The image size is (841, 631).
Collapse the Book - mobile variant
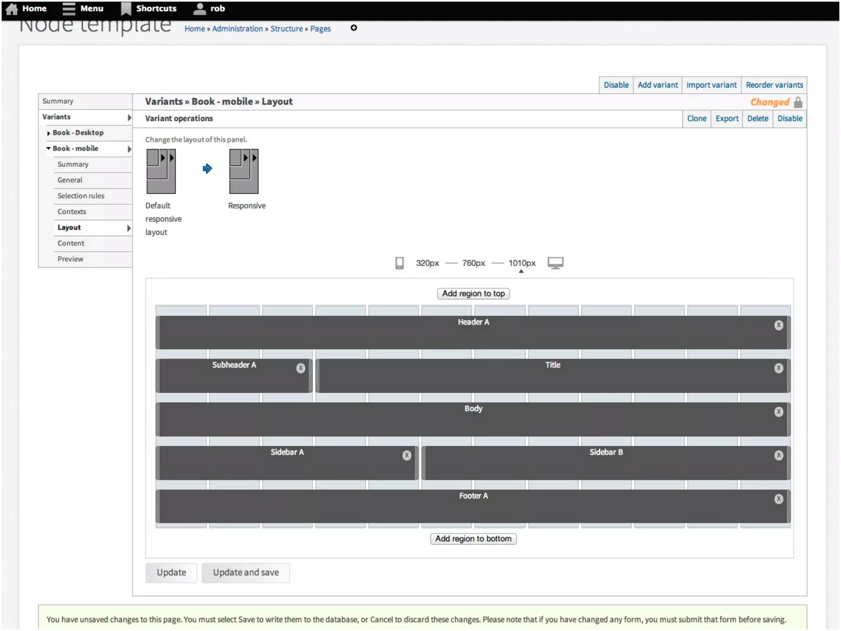[48, 148]
